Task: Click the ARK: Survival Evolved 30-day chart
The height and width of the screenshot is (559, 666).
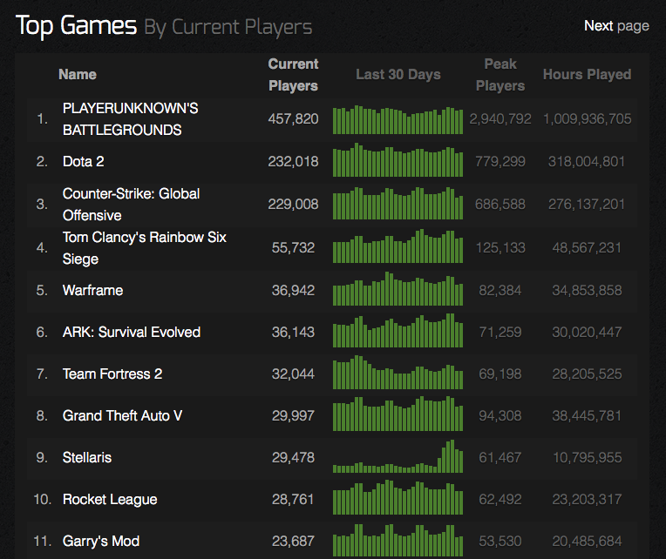Action: 398,330
